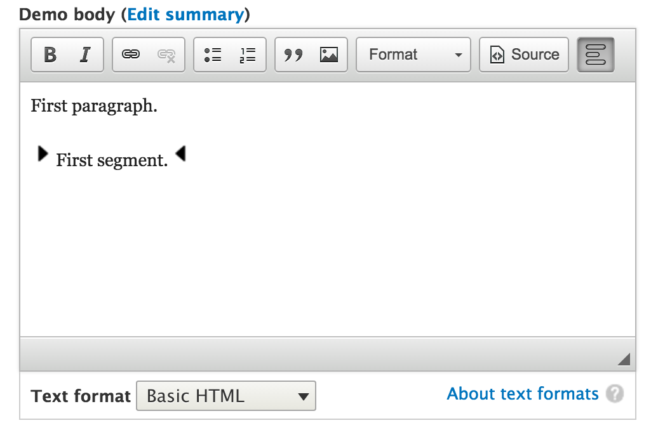Insert a numbered list
658x430 pixels.
click(x=248, y=55)
